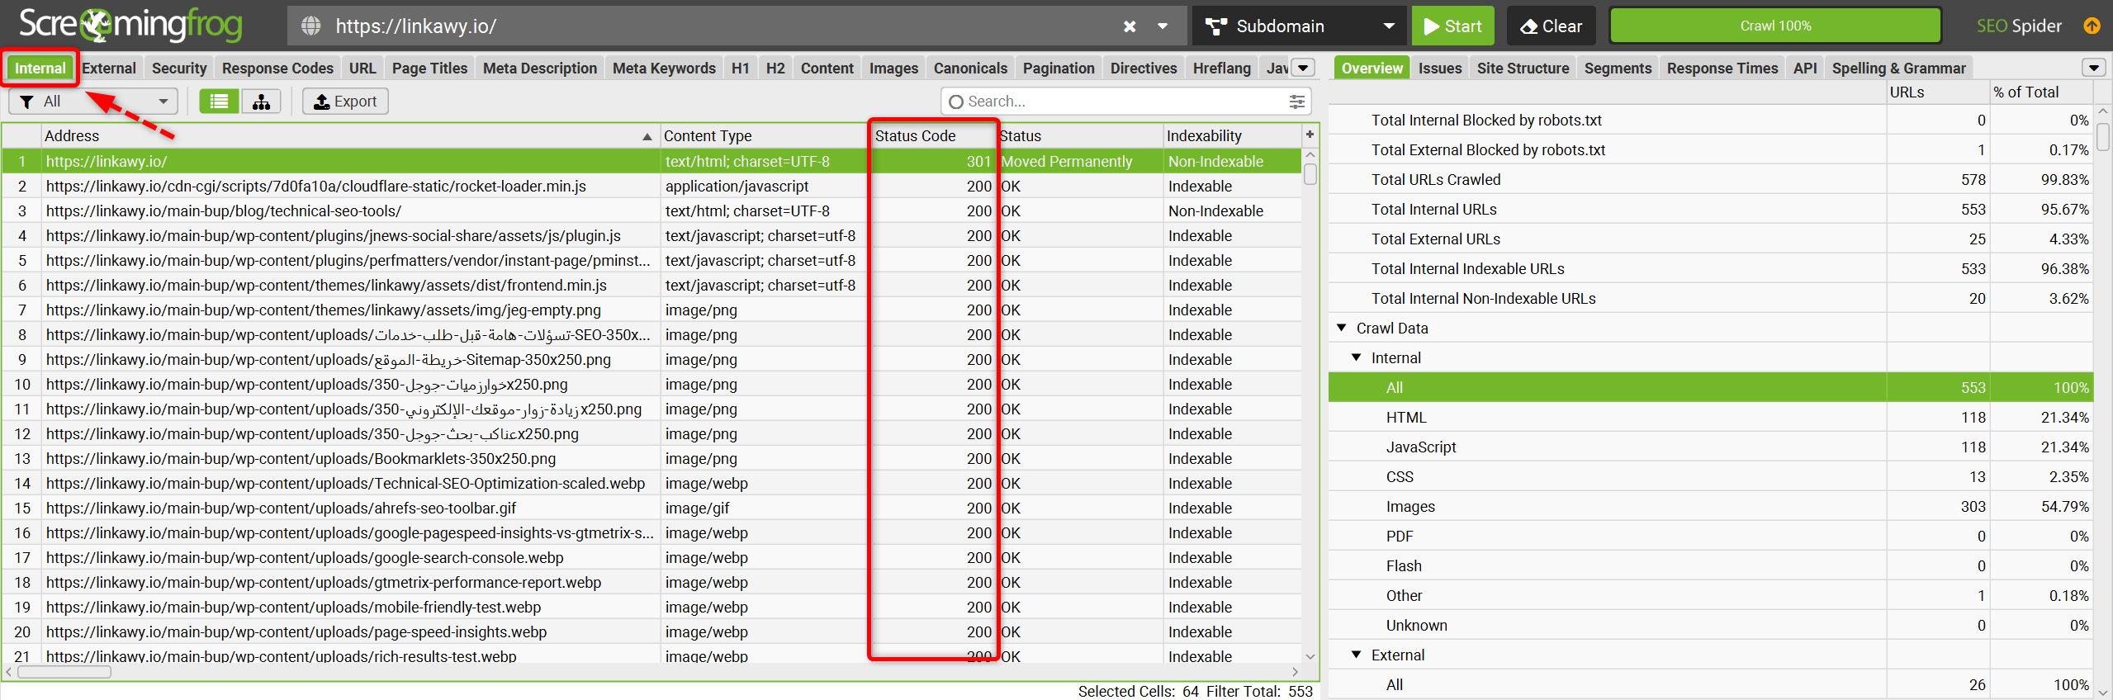The width and height of the screenshot is (2113, 700).
Task: Click the Crawl 100% progress bar
Action: point(1774,26)
